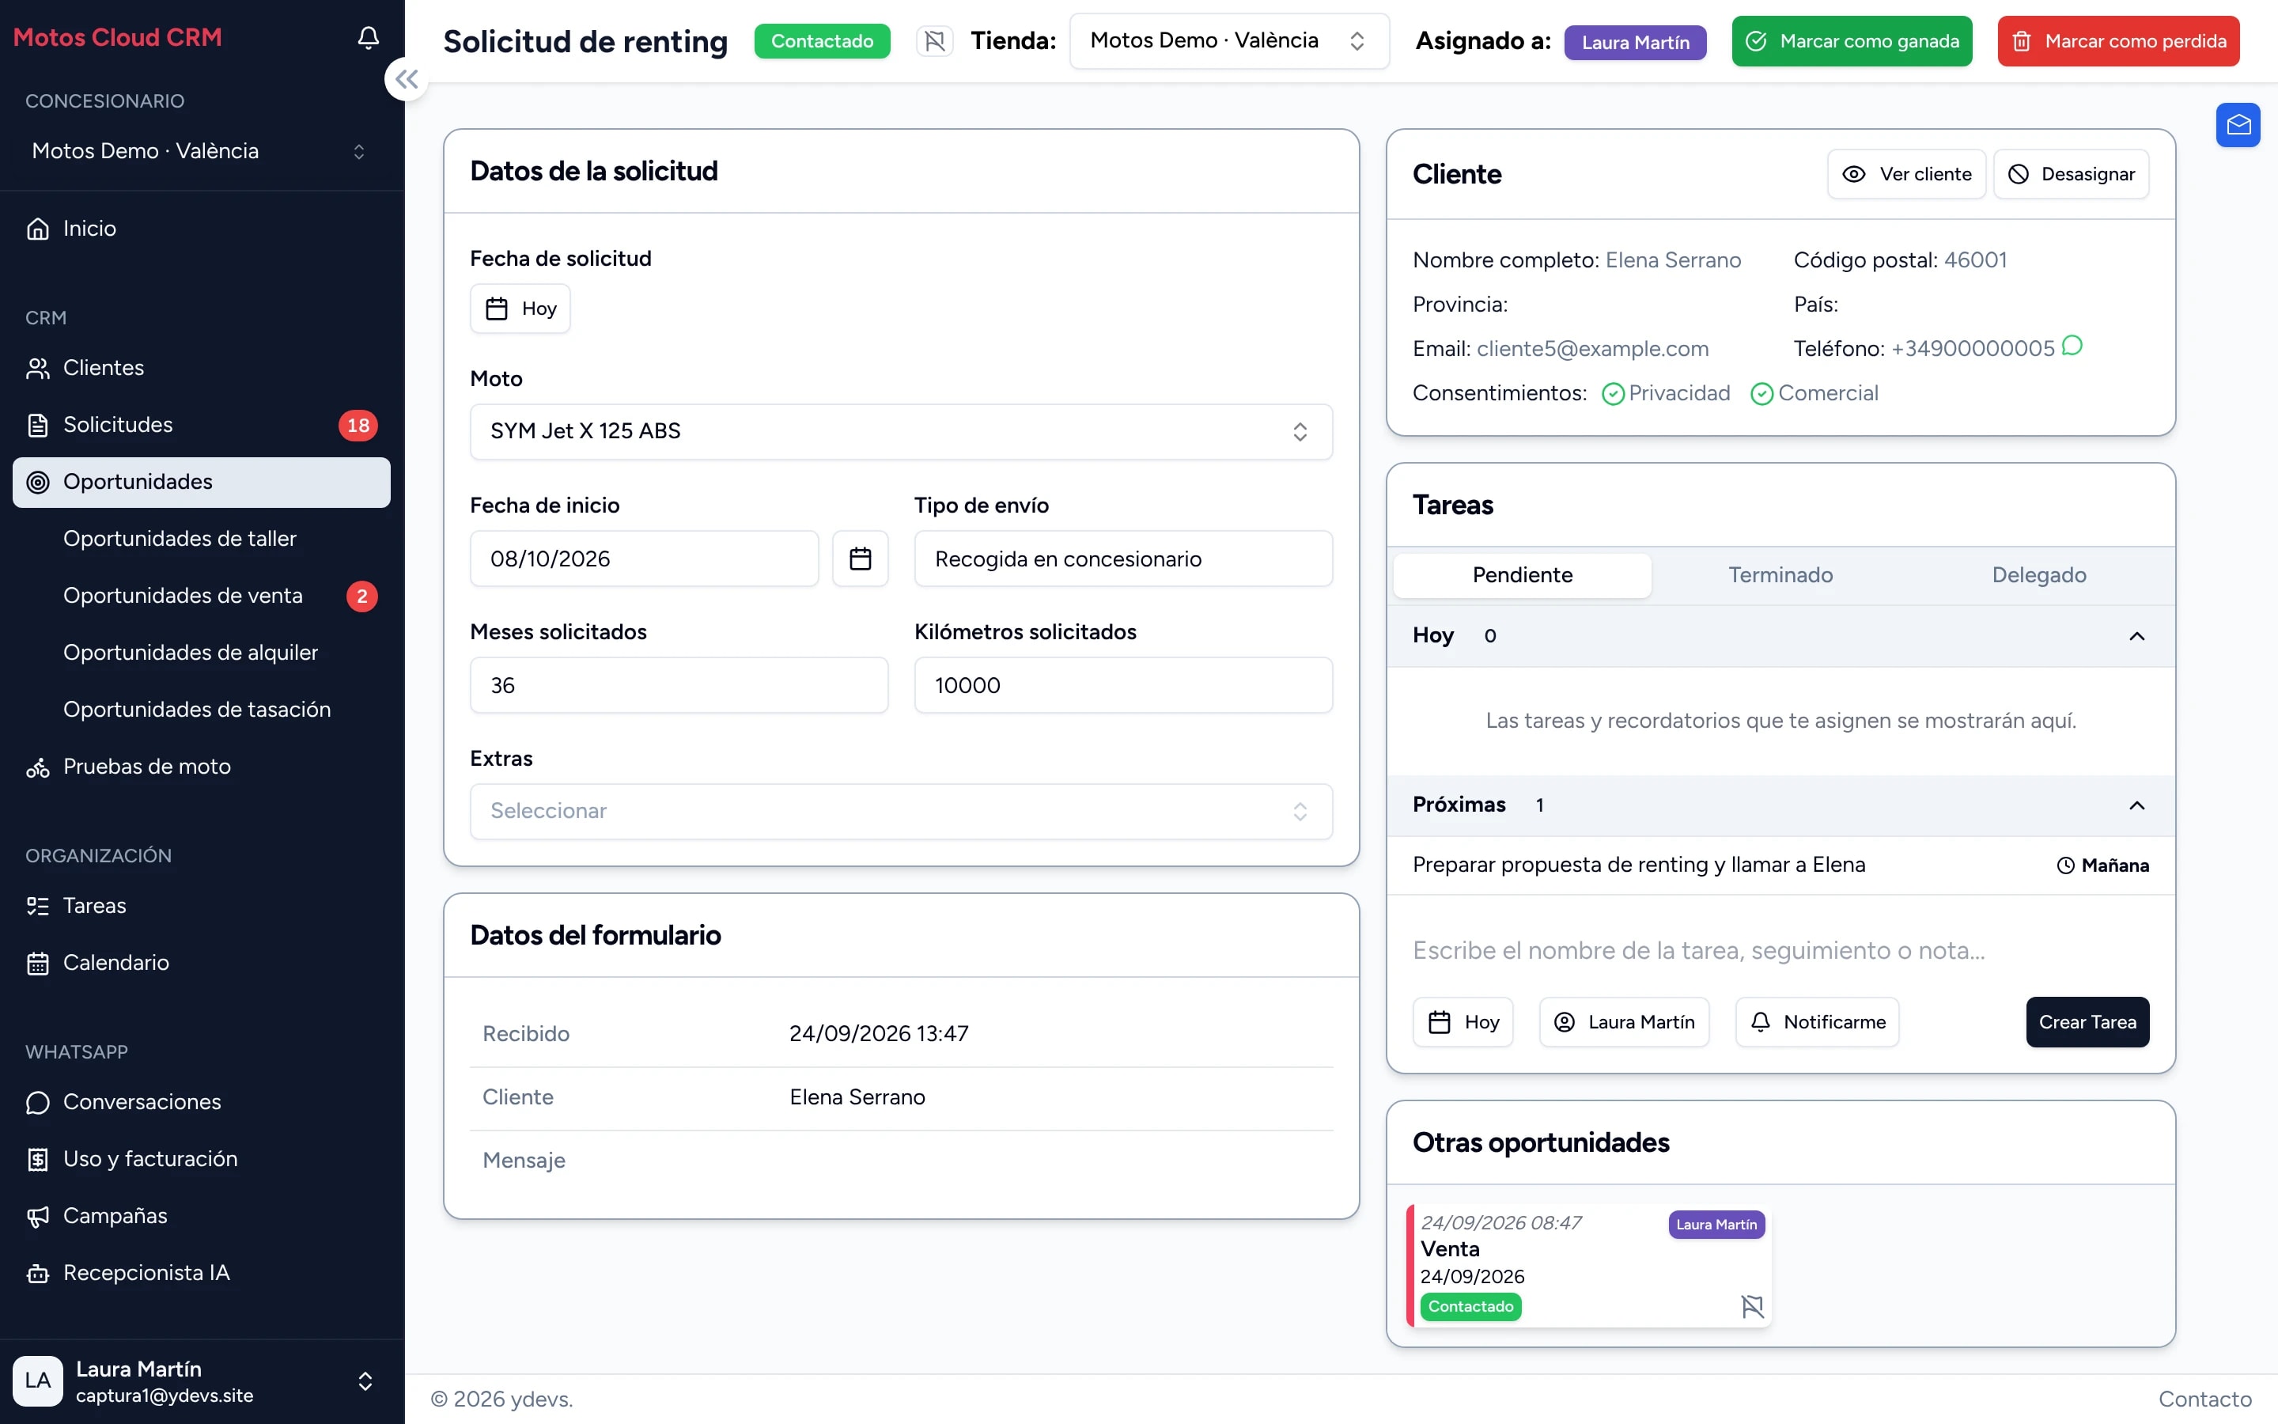Open Recepcionista IA
The height and width of the screenshot is (1424, 2278).
tap(202, 1274)
